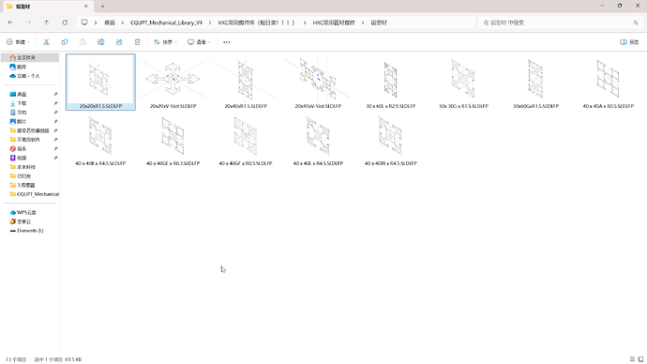Open the Sort dropdown menu
Screen dimensions: 647x364
[165, 42]
